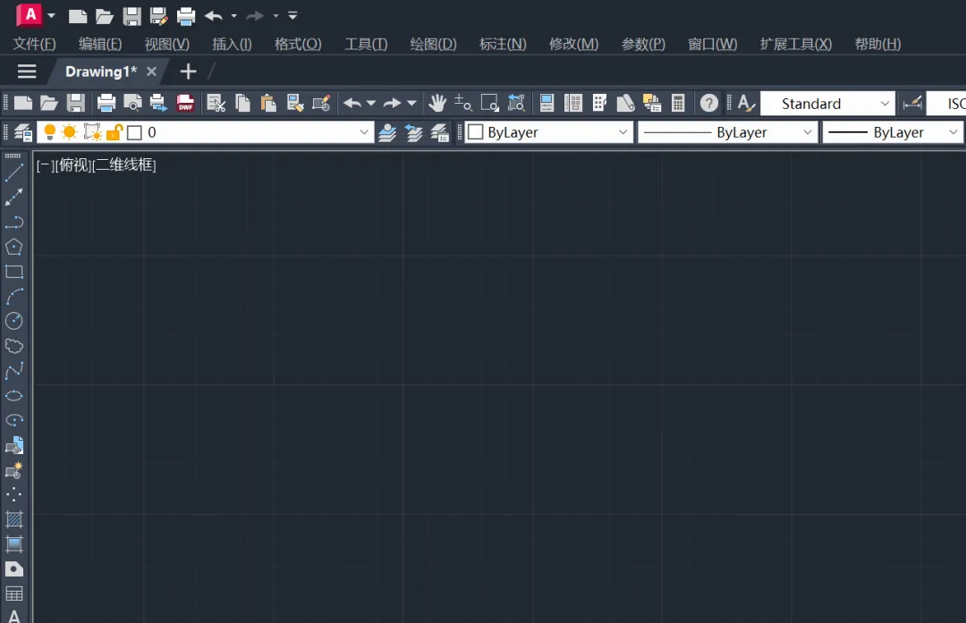Click the Zoom Window icon
Image resolution: width=966 pixels, height=623 pixels.
490,103
